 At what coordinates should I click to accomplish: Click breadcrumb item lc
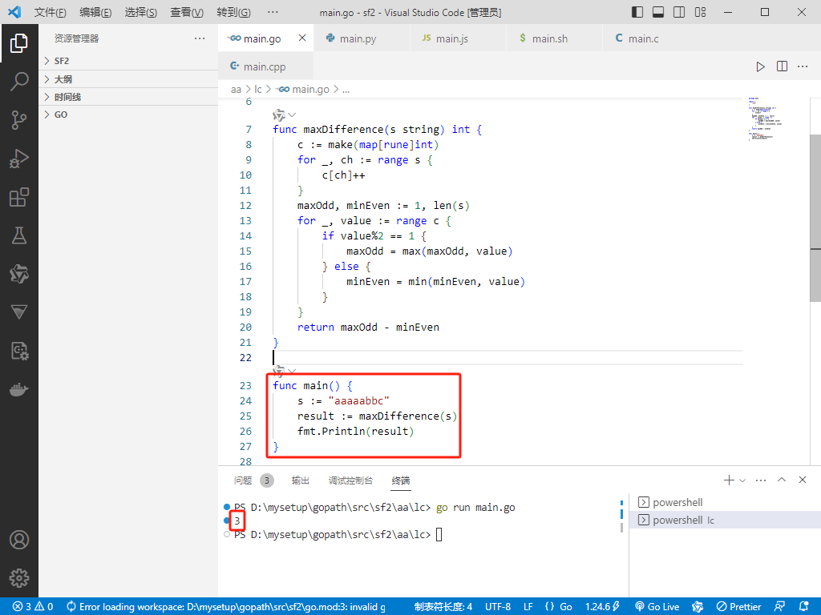(x=258, y=90)
